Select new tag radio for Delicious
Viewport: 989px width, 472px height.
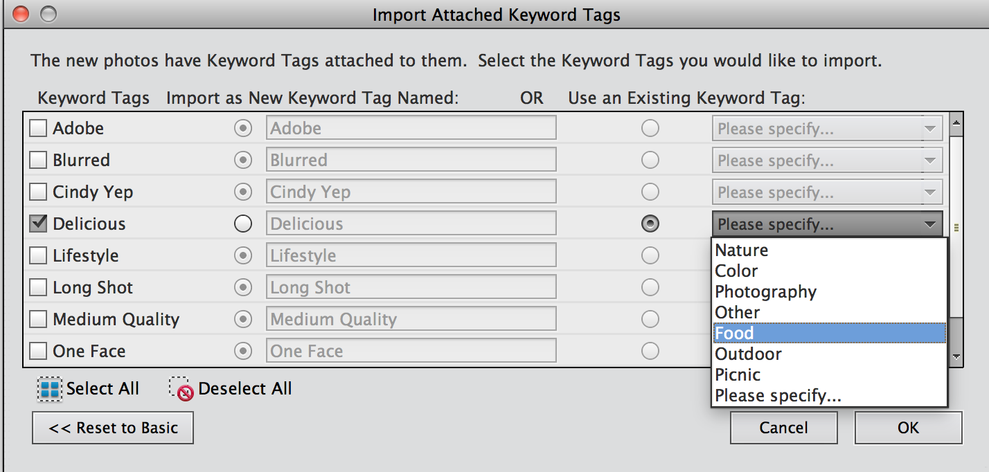click(243, 224)
